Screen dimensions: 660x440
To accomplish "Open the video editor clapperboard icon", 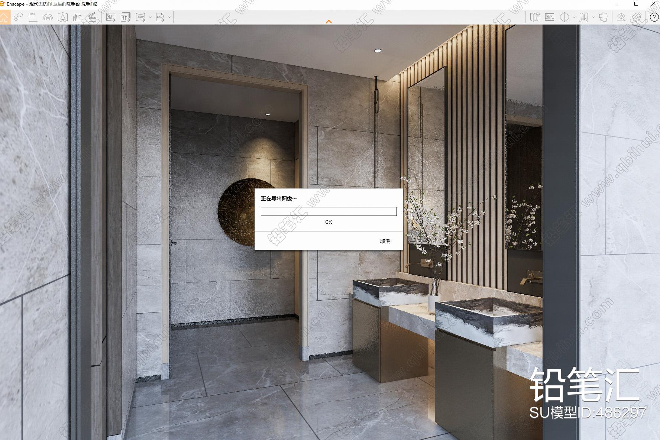I will pos(92,17).
